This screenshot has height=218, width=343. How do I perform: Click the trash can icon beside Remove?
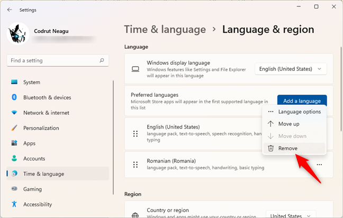[270, 148]
